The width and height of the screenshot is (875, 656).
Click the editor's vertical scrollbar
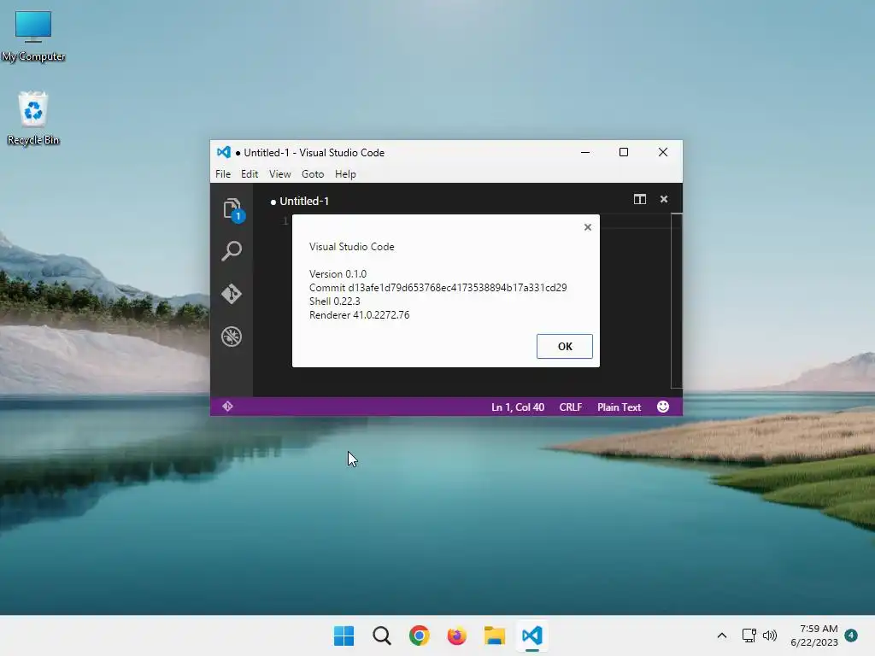click(677, 300)
